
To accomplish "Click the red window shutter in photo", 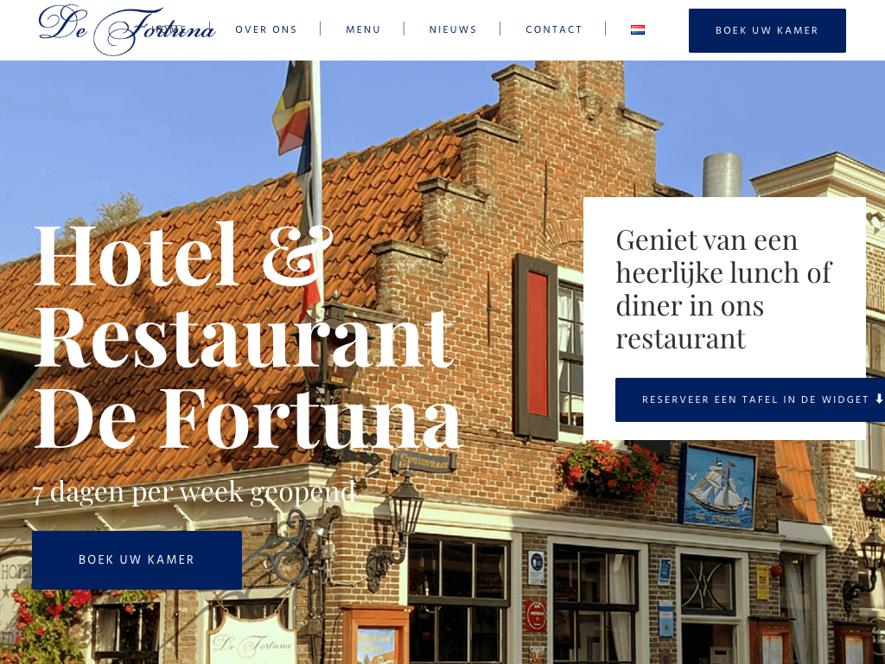I will [536, 345].
